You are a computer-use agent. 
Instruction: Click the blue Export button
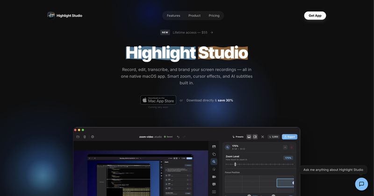(x=289, y=137)
